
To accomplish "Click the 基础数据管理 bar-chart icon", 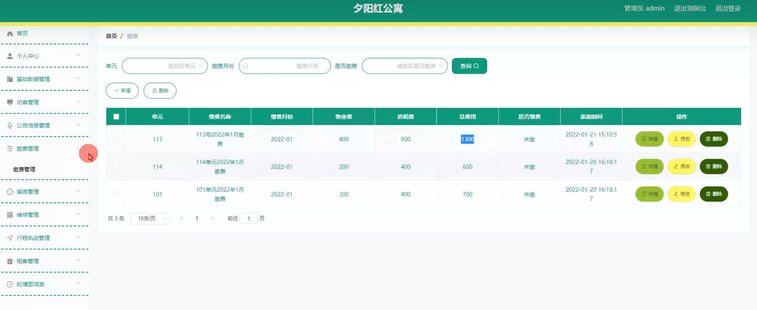I will tap(10, 79).
